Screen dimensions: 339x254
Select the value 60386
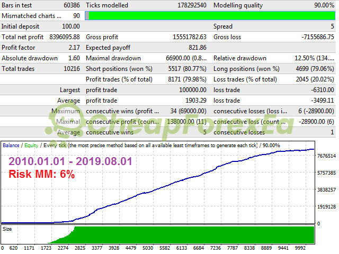pos(72,5)
